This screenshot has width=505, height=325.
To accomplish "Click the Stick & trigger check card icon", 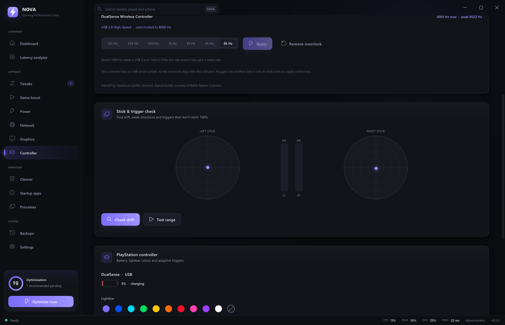I will pos(107,114).
